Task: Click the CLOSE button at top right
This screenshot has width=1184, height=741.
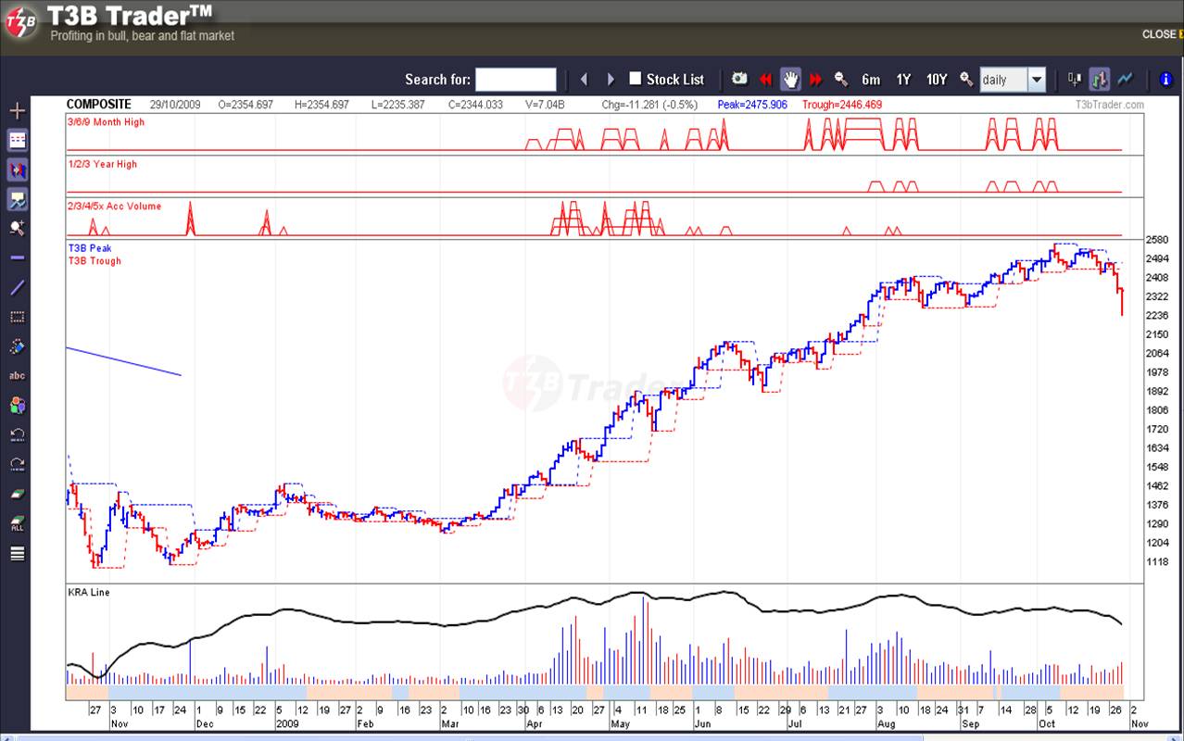Action: pos(1159,34)
